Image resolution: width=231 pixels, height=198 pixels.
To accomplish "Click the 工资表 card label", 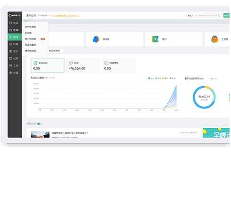I will tap(225, 39).
